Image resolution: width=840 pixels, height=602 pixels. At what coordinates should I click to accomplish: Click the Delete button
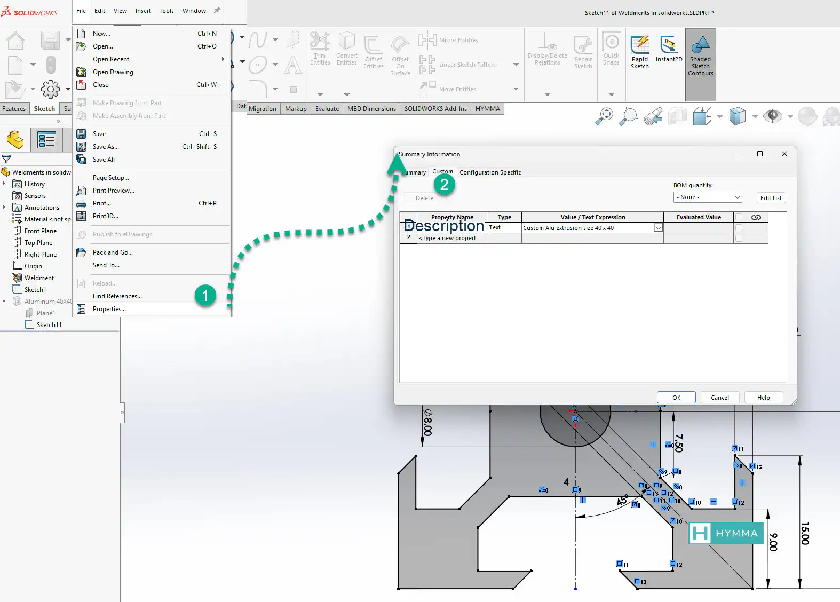tap(424, 198)
